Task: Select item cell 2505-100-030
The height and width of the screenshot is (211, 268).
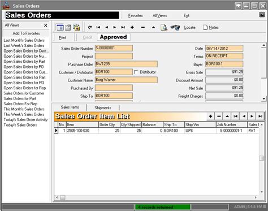Action: 83,131
